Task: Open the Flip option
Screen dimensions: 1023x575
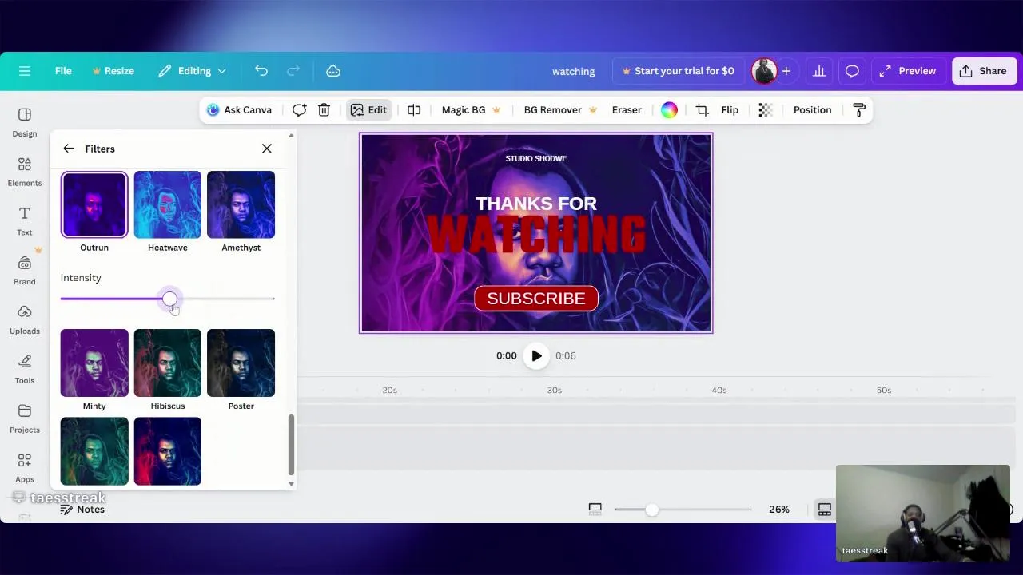Action: tap(730, 110)
